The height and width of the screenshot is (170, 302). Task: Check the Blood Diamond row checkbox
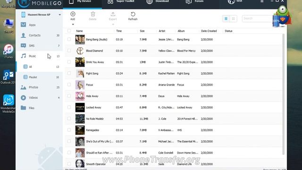point(69,51)
